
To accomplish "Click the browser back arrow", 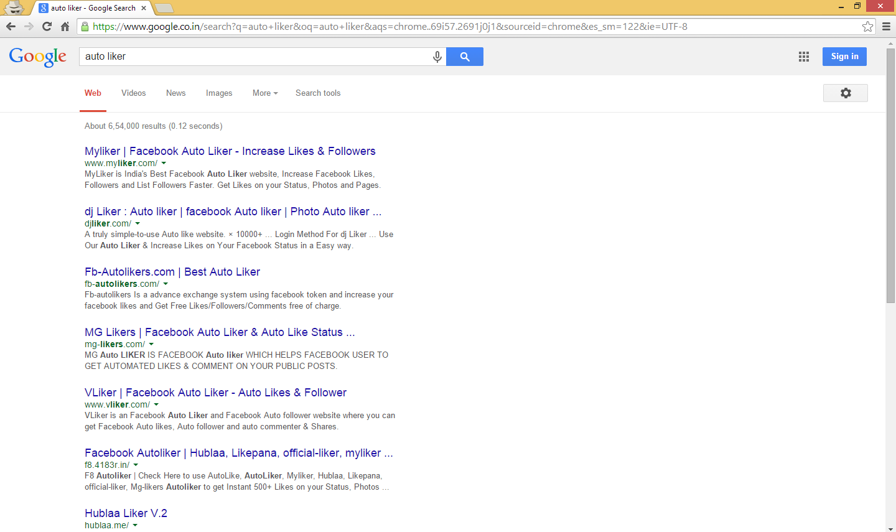I will pyautogui.click(x=11, y=26).
